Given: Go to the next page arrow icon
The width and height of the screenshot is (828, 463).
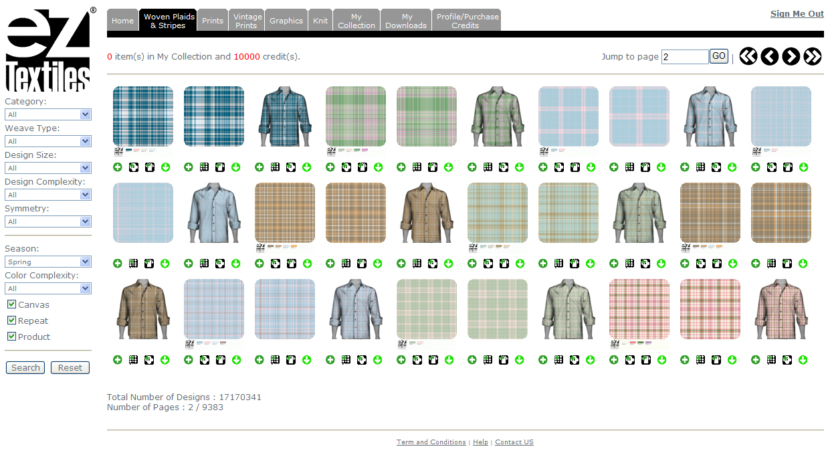Looking at the screenshot, I should pos(791,56).
